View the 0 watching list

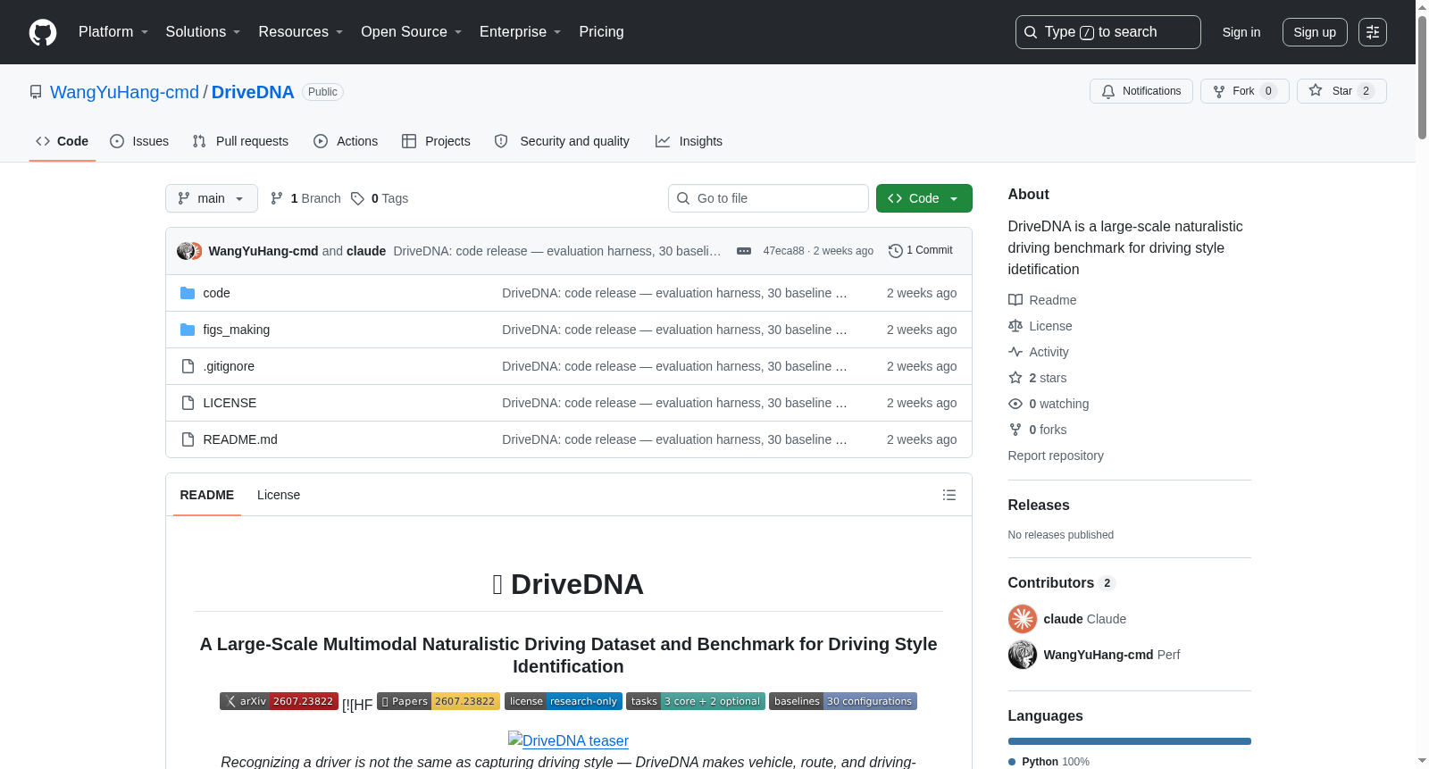(1049, 404)
